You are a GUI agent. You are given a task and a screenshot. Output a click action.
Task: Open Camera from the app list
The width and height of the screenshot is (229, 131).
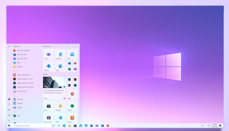click(18, 108)
